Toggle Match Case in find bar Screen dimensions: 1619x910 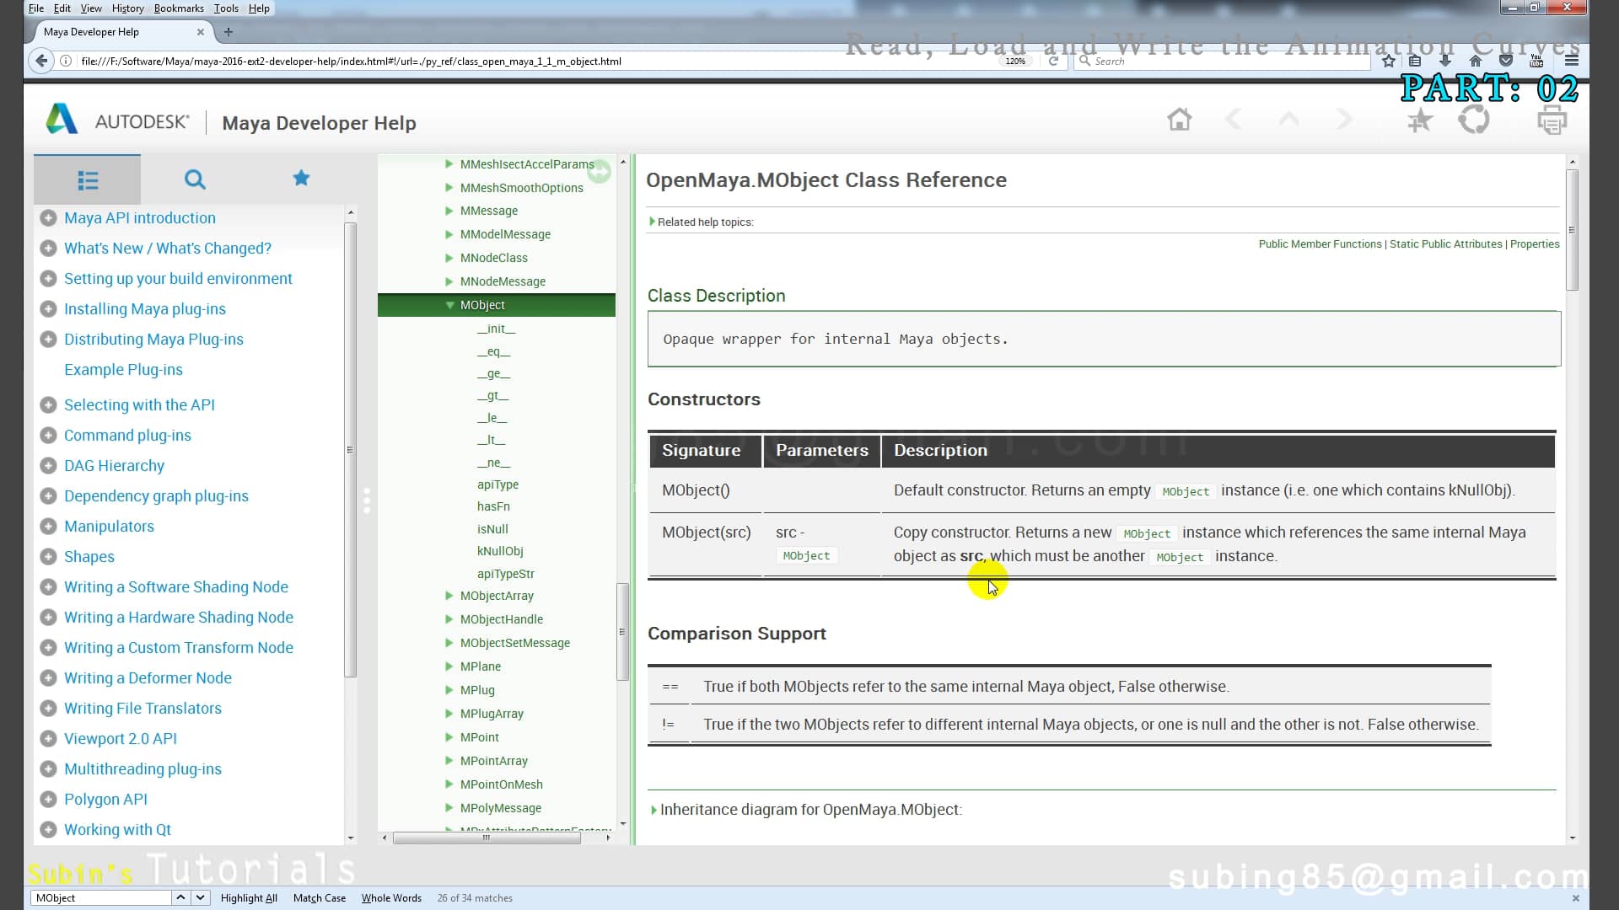[319, 898]
